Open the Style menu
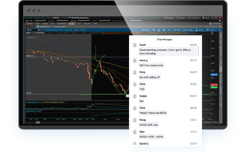Screen dimensions: 245x161 pyautogui.click(x=177, y=30)
